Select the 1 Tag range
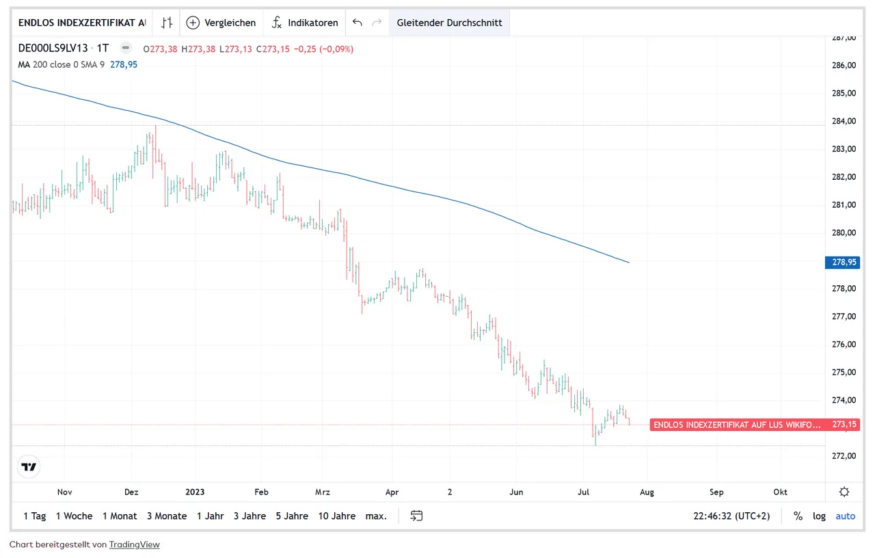875x558 pixels. (x=34, y=516)
